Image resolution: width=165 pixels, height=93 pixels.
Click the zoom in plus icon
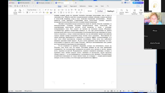pyautogui.click(x=151, y=91)
